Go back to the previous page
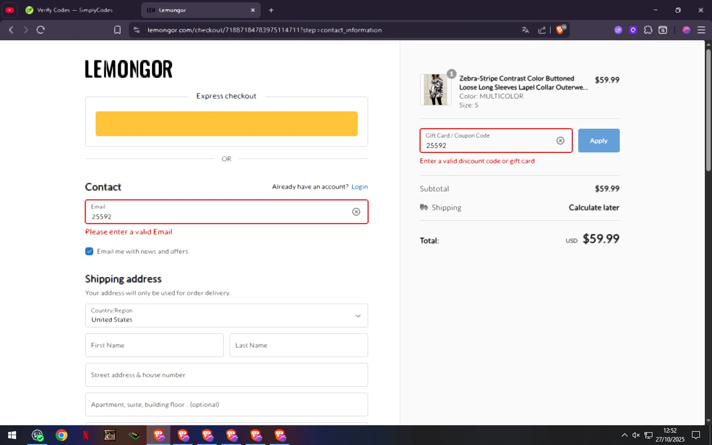Viewport: 712px width, 445px height. (x=11, y=30)
